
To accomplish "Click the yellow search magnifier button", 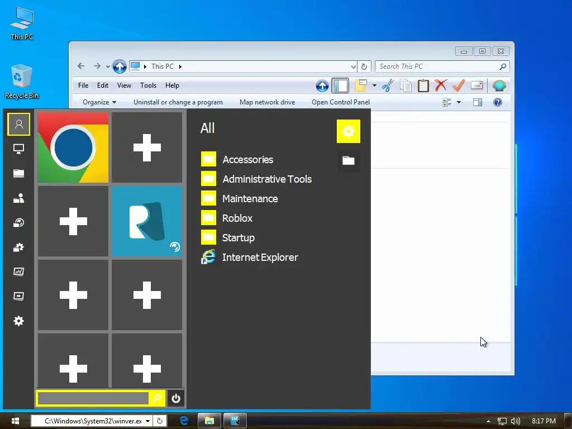I will point(157,398).
